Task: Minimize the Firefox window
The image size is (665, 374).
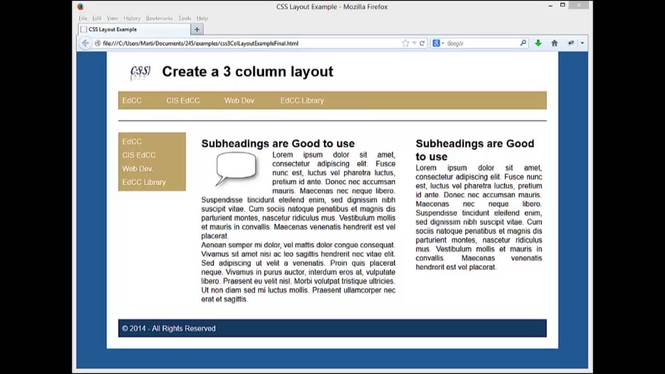Action: [x=550, y=6]
